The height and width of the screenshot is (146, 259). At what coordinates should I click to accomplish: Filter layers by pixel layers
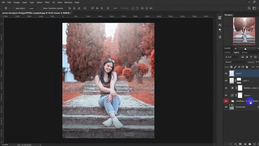coord(242,57)
